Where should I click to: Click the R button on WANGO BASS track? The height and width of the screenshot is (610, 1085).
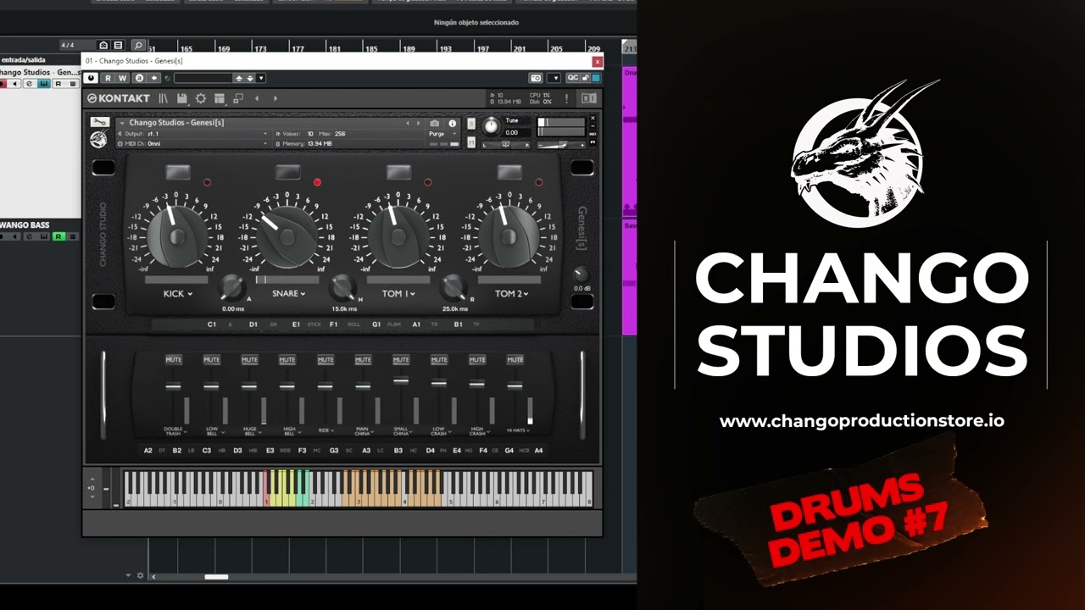[x=58, y=236]
